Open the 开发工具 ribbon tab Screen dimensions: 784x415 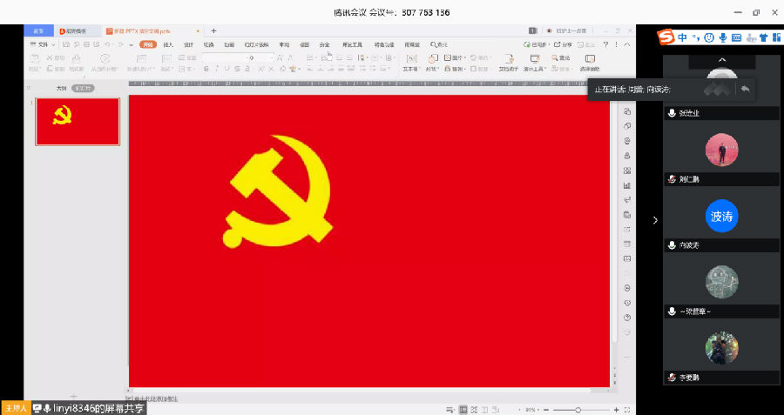(353, 45)
